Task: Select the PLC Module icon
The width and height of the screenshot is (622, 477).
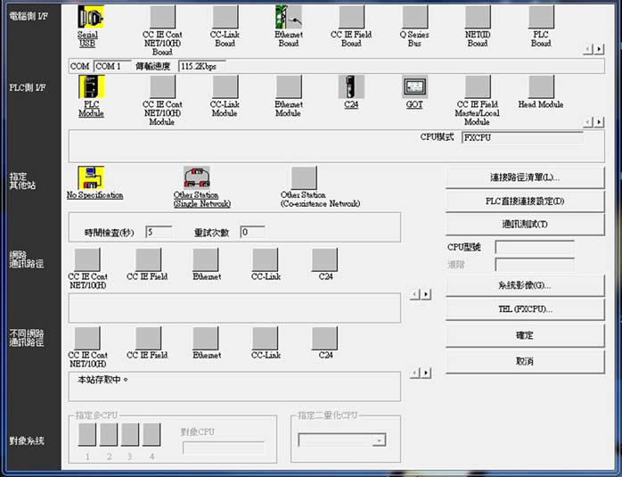Action: click(x=92, y=86)
